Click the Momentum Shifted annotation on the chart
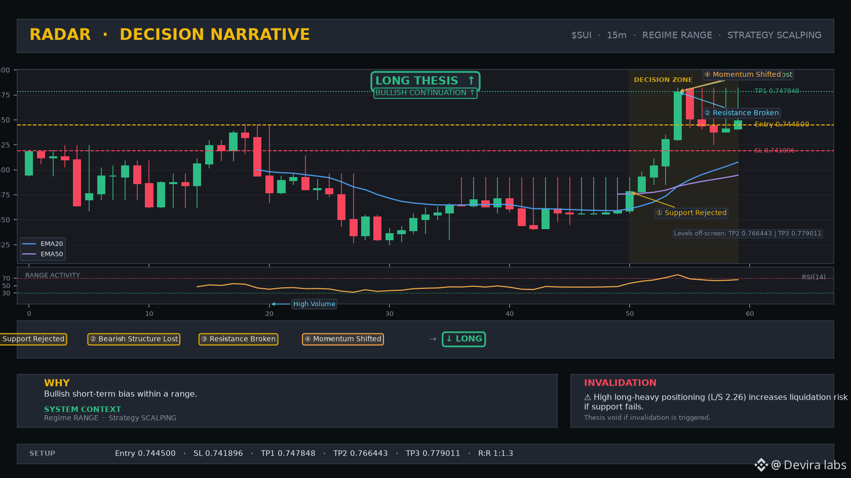 [x=743, y=74]
